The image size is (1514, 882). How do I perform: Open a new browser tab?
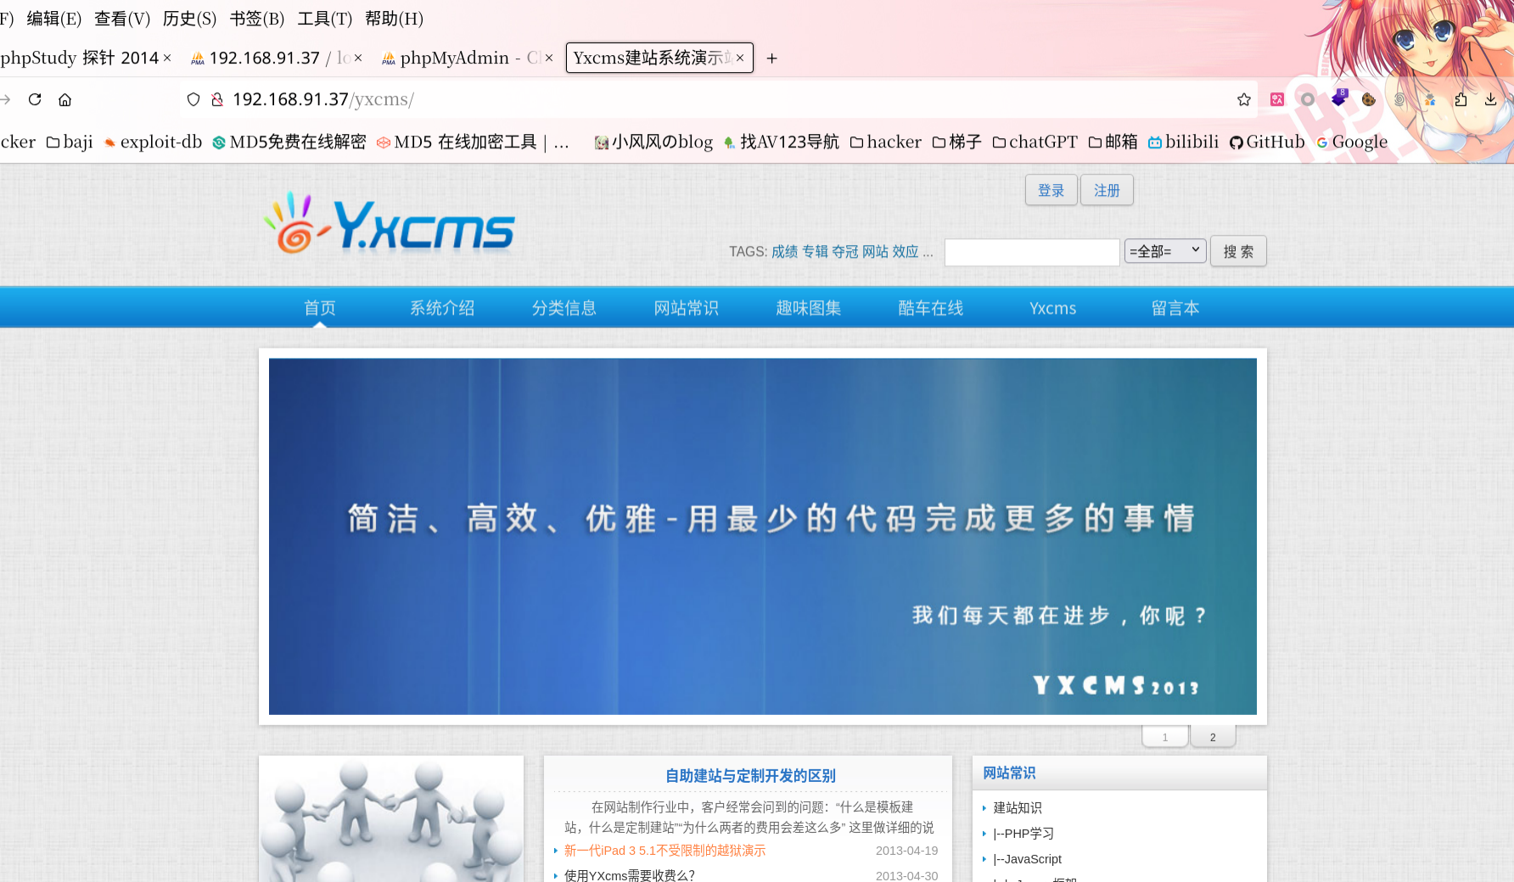771,58
